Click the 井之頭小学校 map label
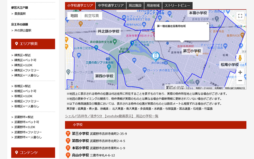 pyautogui.click(x=108, y=31)
